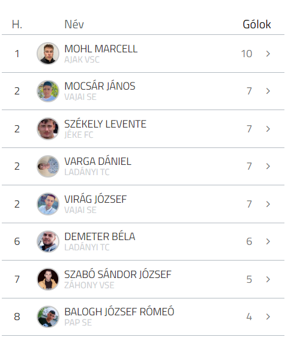Click the Név column header
Image resolution: width=285 pixels, height=343 pixels.
click(x=74, y=24)
